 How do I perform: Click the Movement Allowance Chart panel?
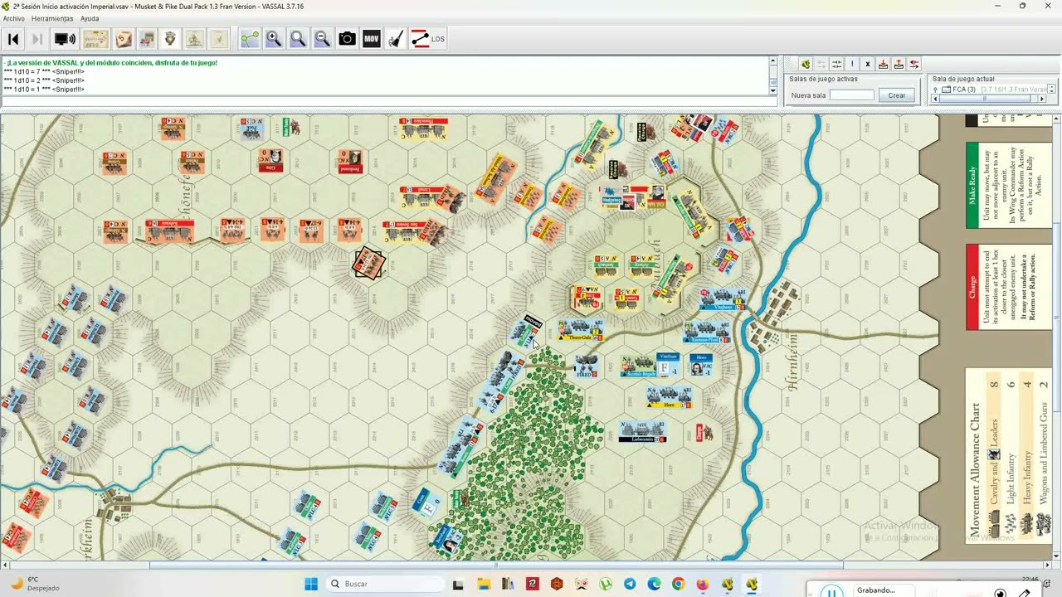[x=1007, y=457]
